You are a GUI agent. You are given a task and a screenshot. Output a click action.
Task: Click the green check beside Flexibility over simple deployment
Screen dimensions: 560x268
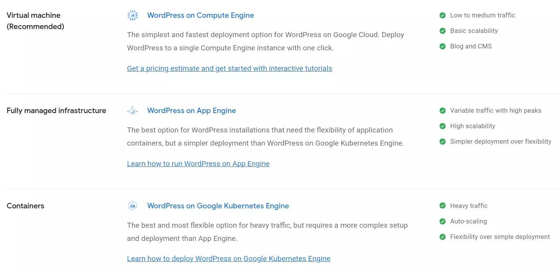(442, 237)
